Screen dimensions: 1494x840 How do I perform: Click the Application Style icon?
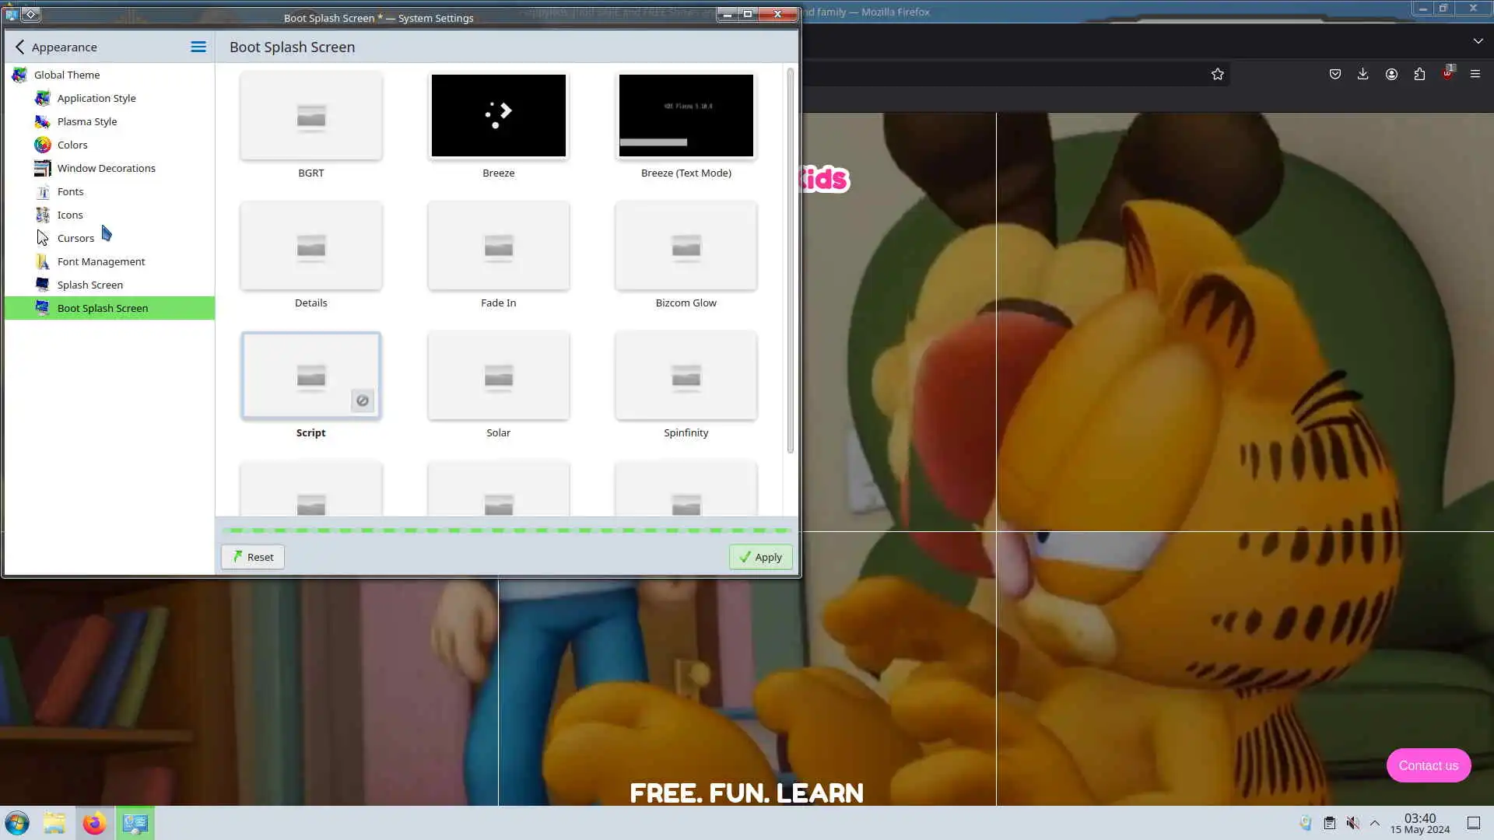click(x=43, y=98)
